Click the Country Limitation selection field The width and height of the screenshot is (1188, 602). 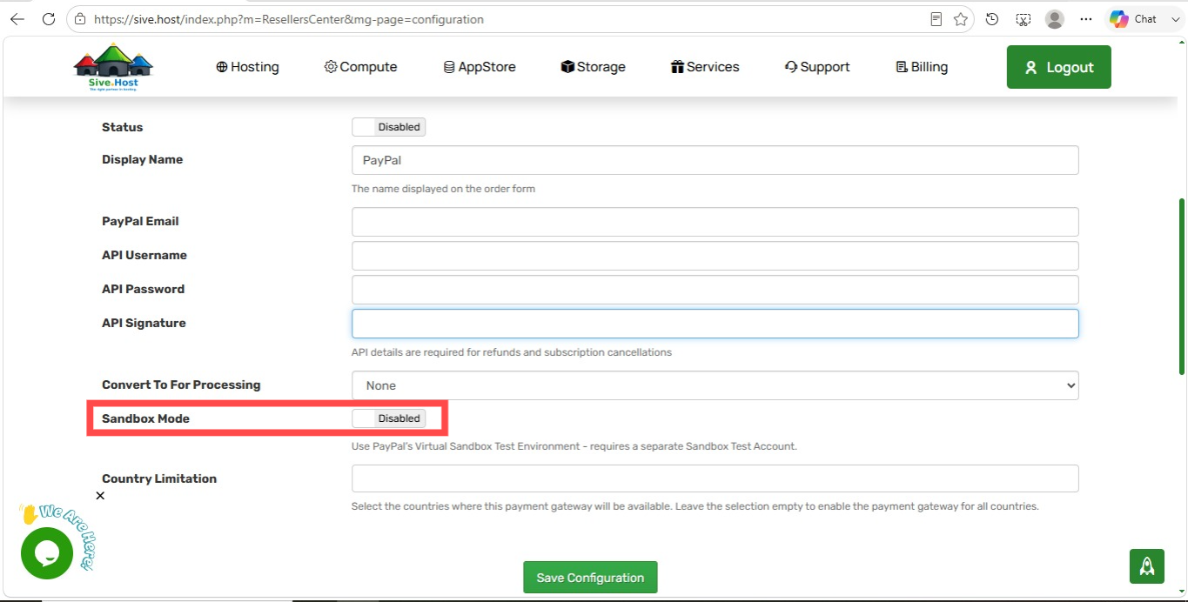[715, 478]
